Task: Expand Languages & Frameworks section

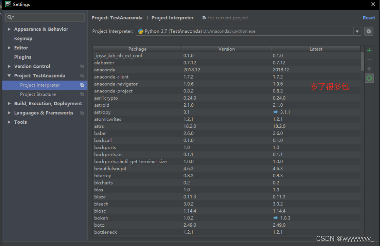Action: pyautogui.click(x=9, y=113)
